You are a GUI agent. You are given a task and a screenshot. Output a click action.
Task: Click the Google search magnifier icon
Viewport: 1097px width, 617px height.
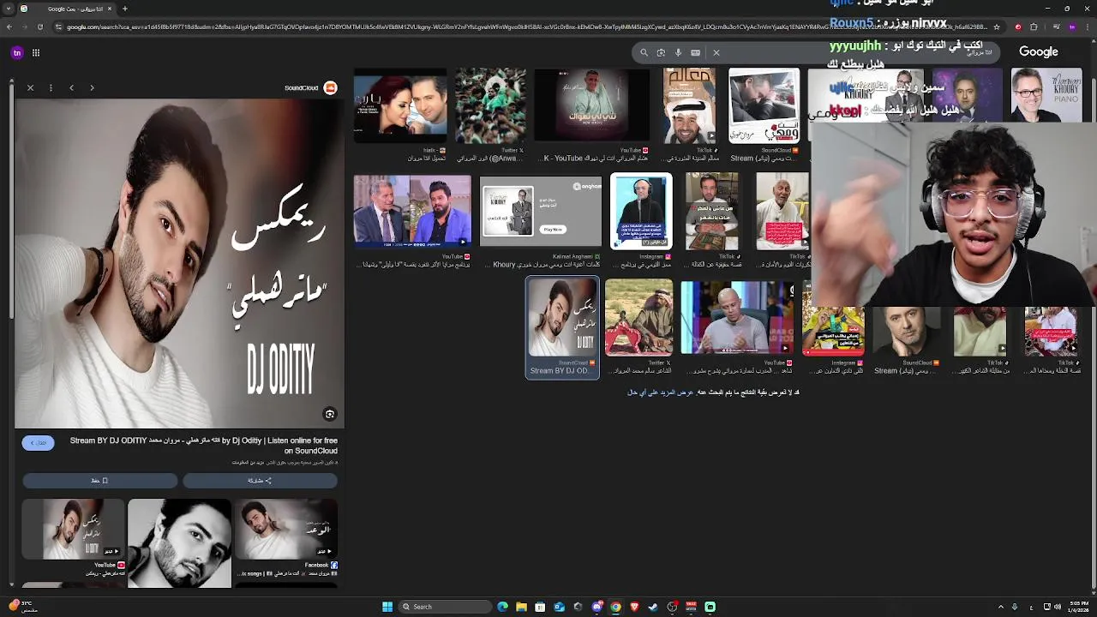644,52
